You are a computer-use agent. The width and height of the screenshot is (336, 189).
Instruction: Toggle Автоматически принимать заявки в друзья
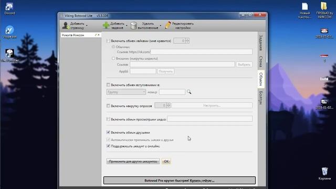[x=108, y=140]
